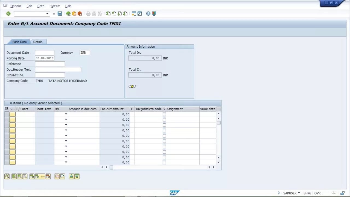350x197 pixels.
Task: Open the Customize local layout icon
Action: (x=154, y=13)
